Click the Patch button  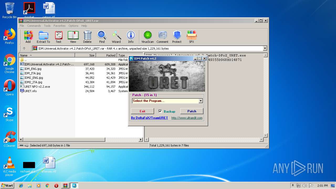pos(192,111)
